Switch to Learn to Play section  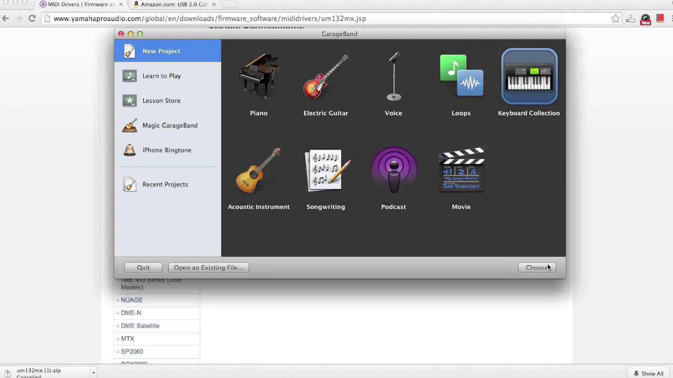(x=168, y=76)
